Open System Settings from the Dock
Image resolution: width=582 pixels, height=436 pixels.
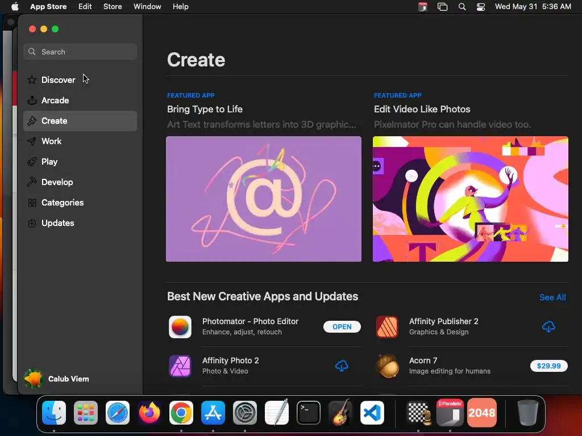245,413
